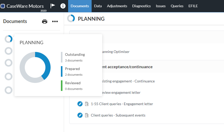Open the three-dot more options menu
224x132 pixels.
click(x=55, y=21)
